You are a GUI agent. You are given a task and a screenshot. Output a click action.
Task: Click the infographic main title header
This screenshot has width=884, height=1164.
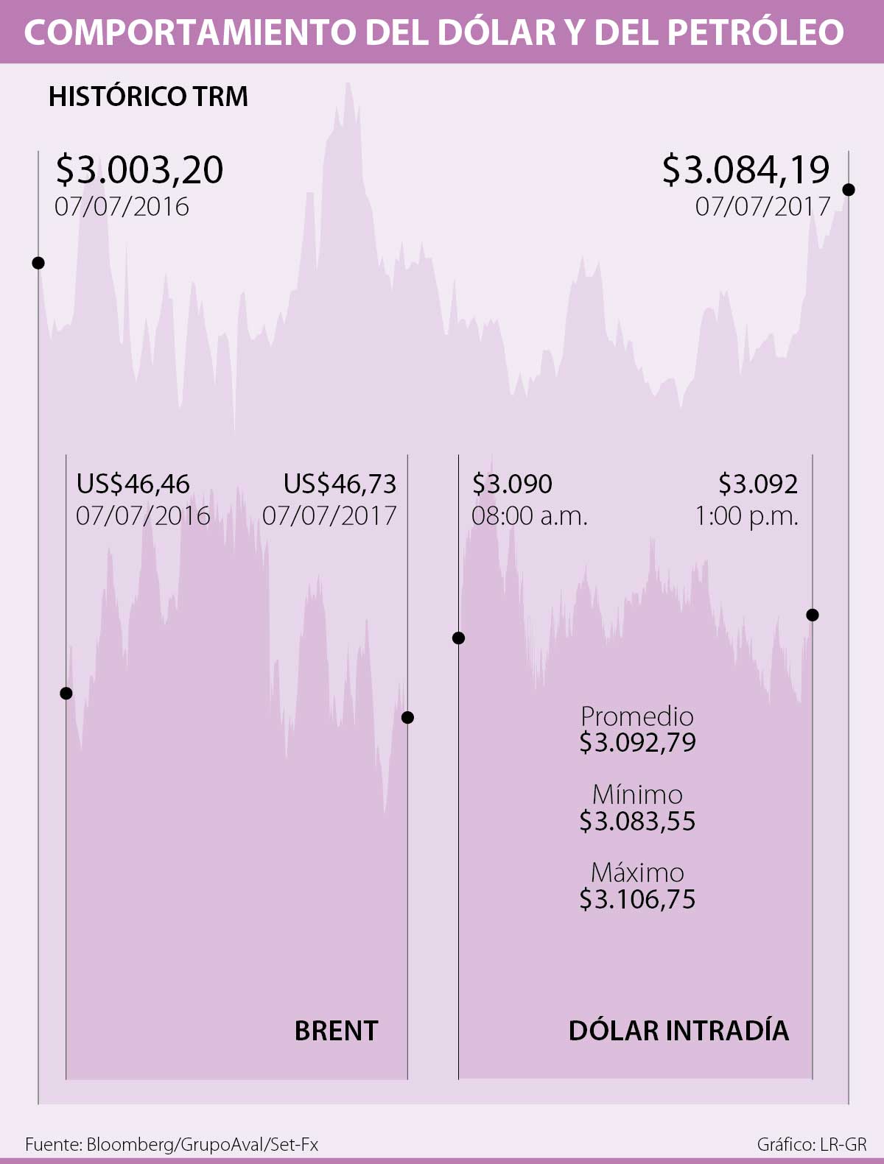pyautogui.click(x=435, y=32)
